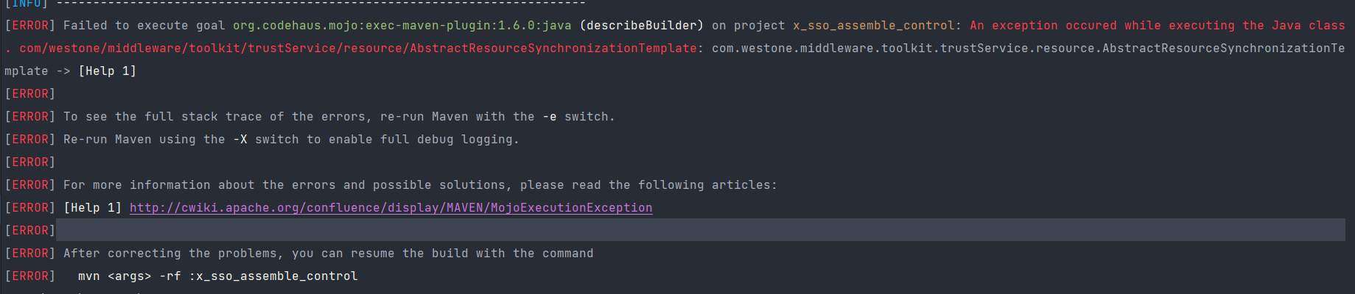1355x294 pixels.
Task: Click the [ERROR] tag before 'Failed to execute goal'
Action: click(x=30, y=26)
